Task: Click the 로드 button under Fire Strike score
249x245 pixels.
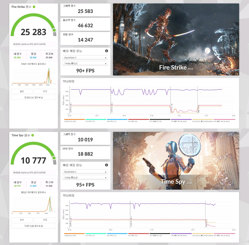Action: point(22,91)
